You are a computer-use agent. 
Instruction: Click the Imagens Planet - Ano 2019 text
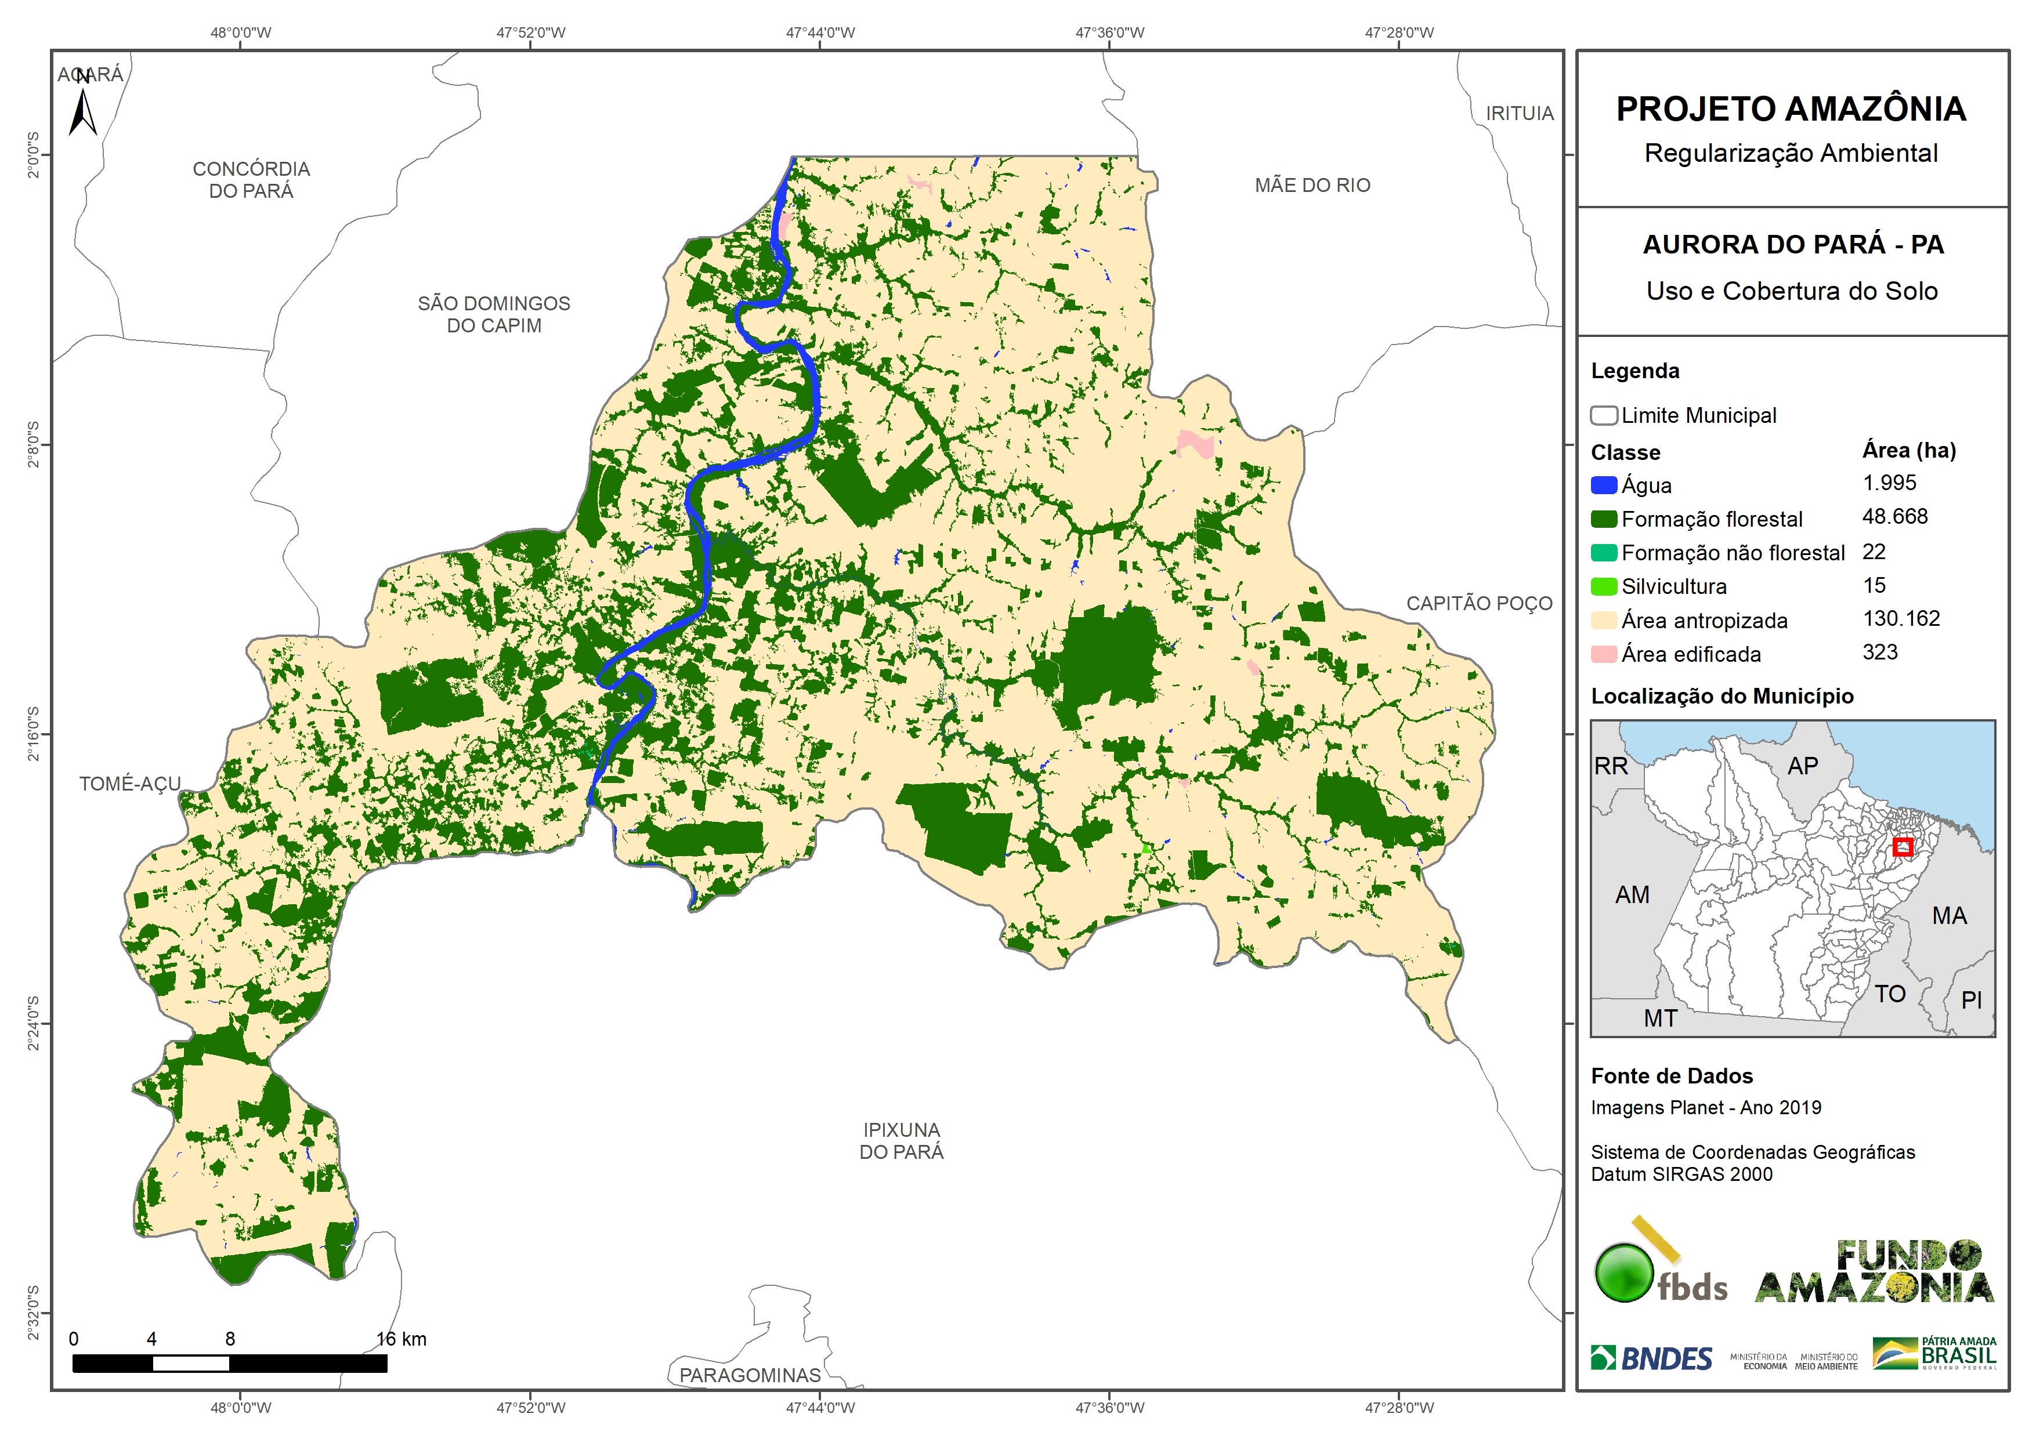pyautogui.click(x=1705, y=1107)
